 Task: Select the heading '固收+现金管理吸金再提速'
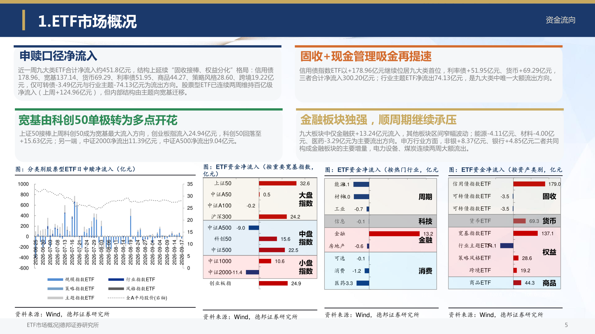click(366, 56)
